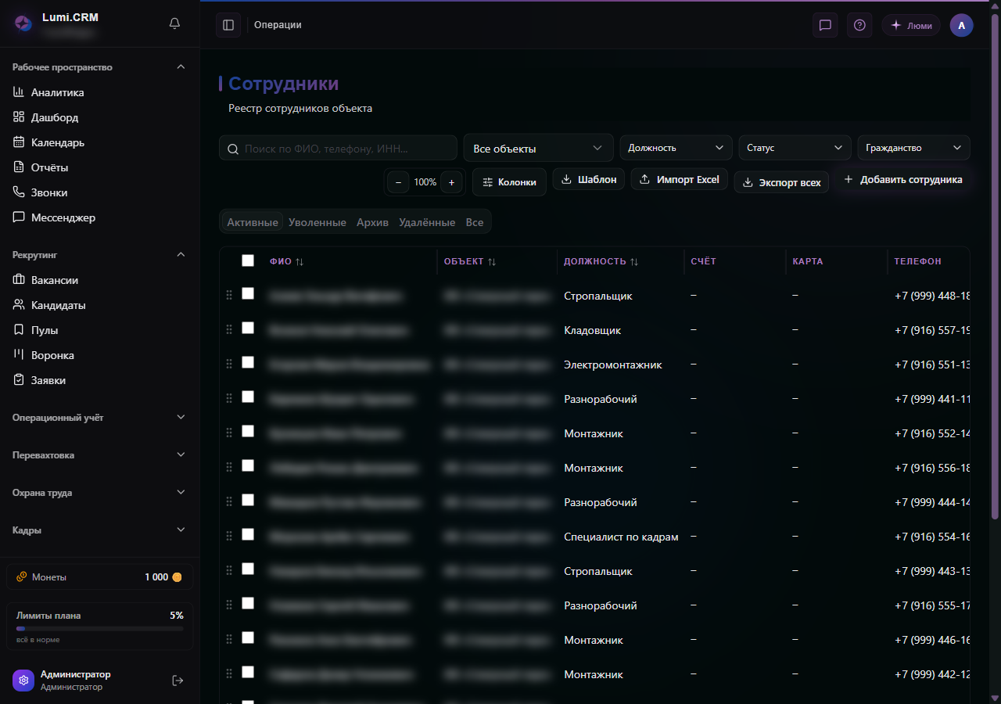1001x704 pixels.
Task: Open help question mark icon
Action: (859, 25)
